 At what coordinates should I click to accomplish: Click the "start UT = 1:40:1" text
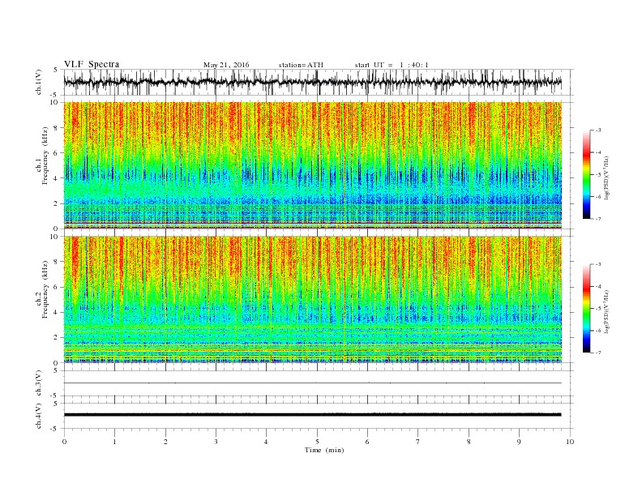(x=392, y=65)
